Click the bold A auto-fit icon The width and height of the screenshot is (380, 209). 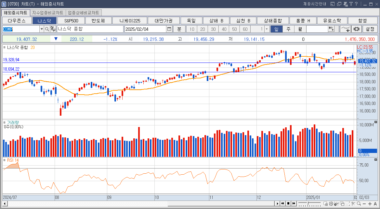point(375,204)
